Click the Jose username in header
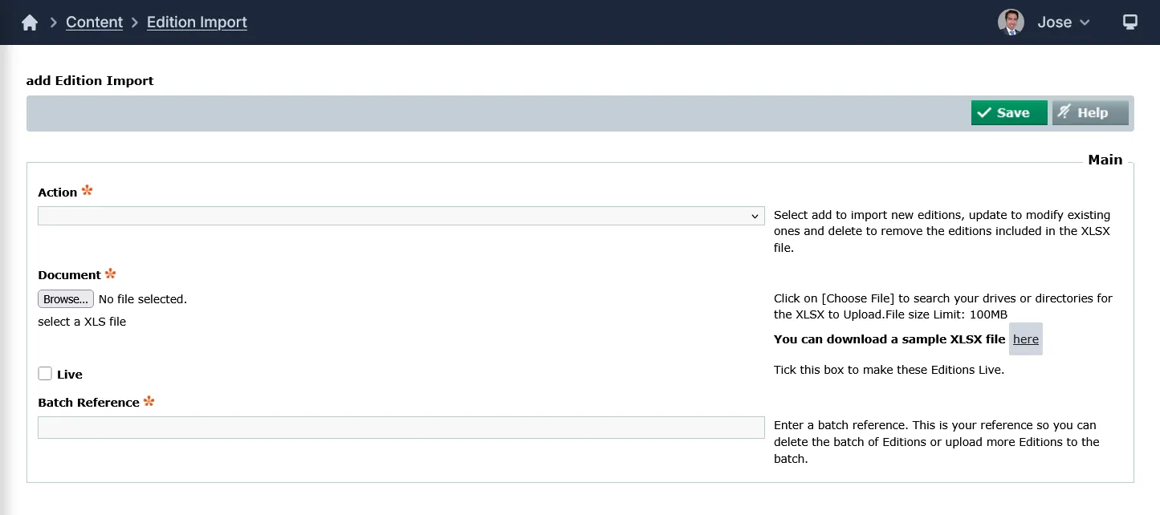The image size is (1160, 515). [1054, 22]
